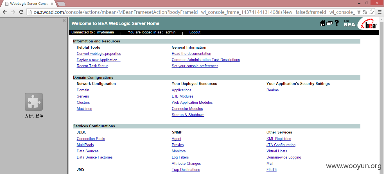Open the FileT3 link

272,170
